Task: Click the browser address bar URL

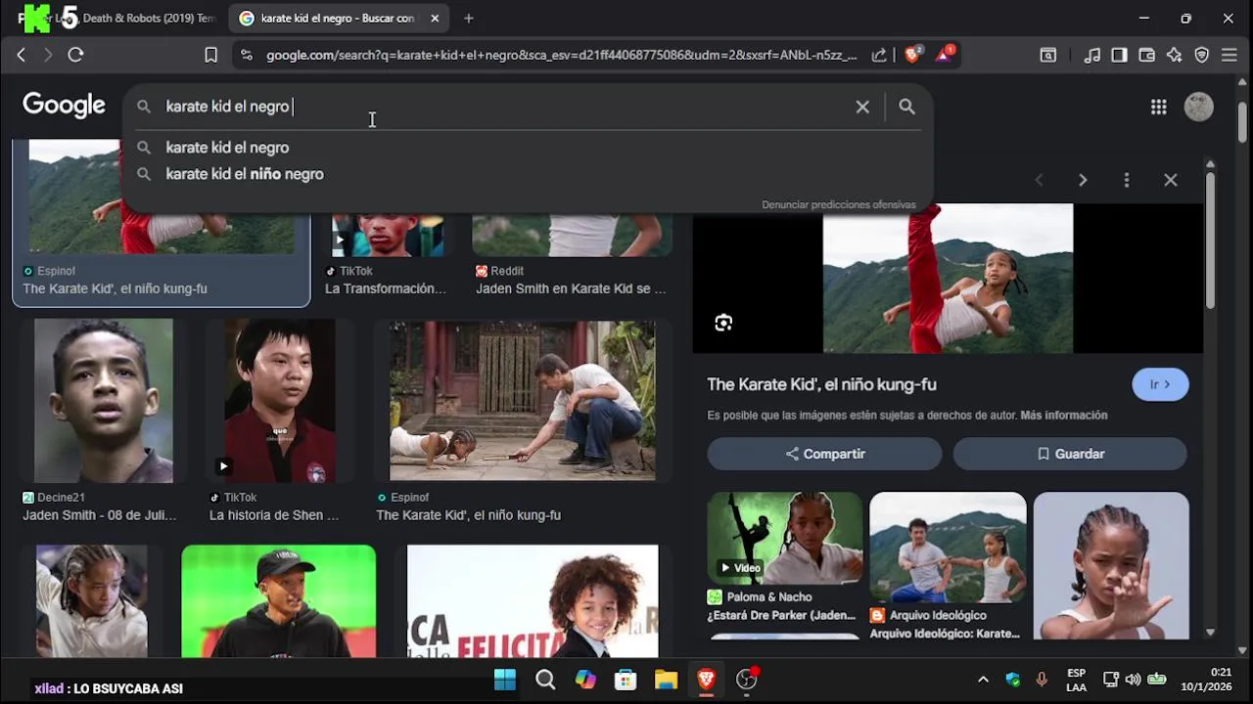Action: coord(561,56)
